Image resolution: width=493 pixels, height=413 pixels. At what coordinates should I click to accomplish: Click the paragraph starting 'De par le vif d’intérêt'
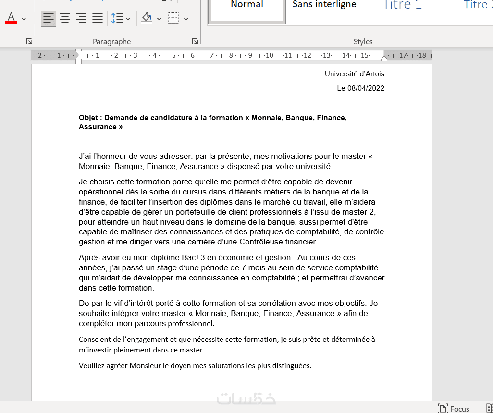228,314
